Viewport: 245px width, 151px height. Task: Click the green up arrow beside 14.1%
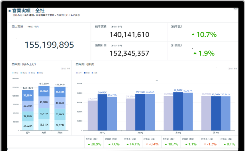click(128, 144)
